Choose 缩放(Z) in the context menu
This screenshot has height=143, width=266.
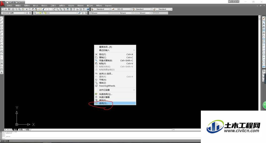coord(115,83)
